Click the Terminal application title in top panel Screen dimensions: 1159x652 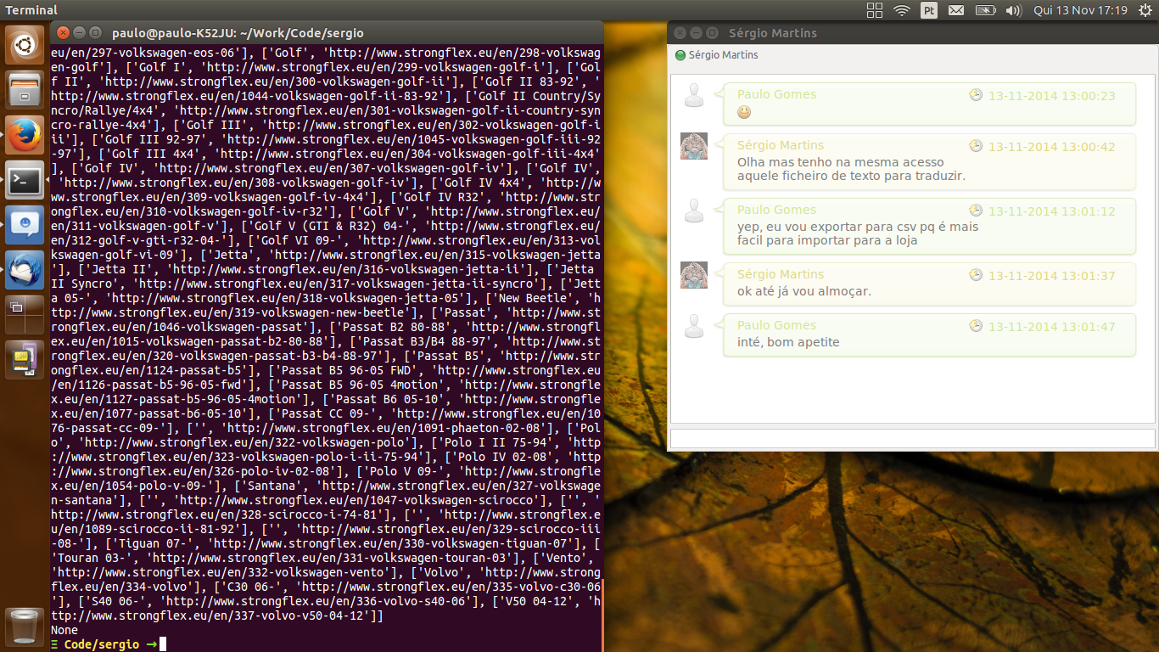(x=31, y=10)
